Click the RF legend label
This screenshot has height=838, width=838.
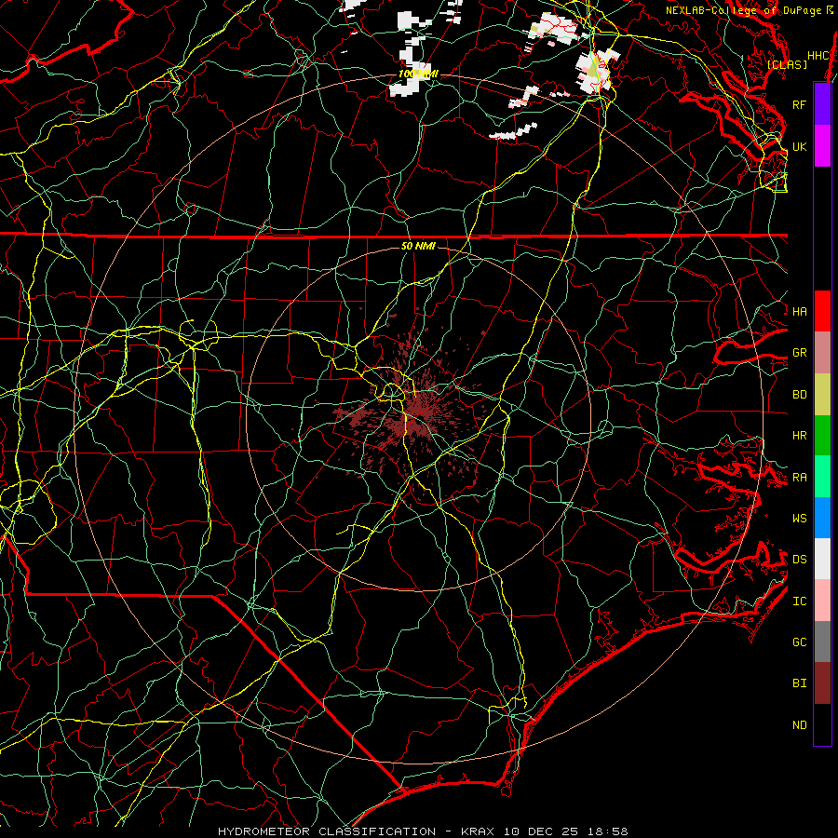pos(799,104)
